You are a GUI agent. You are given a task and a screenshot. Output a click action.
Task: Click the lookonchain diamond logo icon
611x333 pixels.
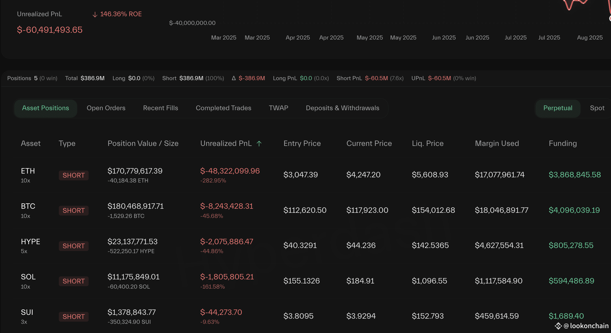click(x=558, y=326)
